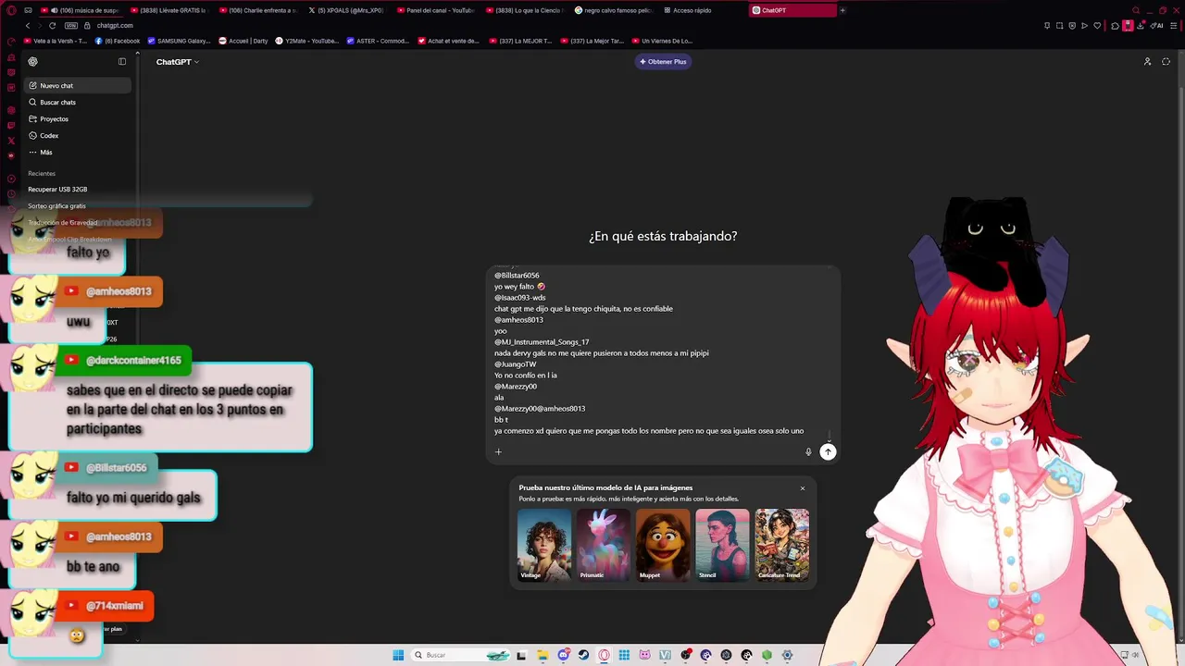Go back with browser back arrow
Image resolution: width=1185 pixels, height=666 pixels.
27,26
